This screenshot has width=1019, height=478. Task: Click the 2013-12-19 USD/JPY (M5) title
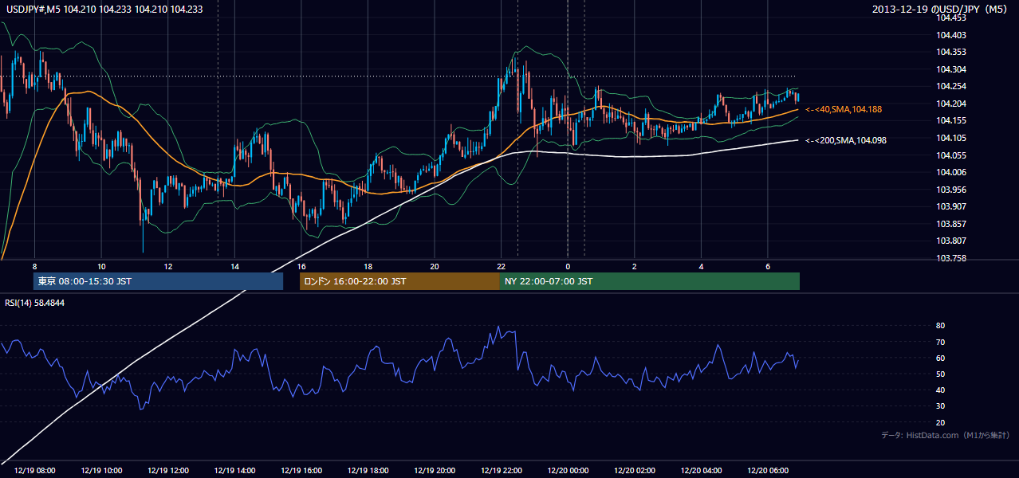click(x=941, y=10)
